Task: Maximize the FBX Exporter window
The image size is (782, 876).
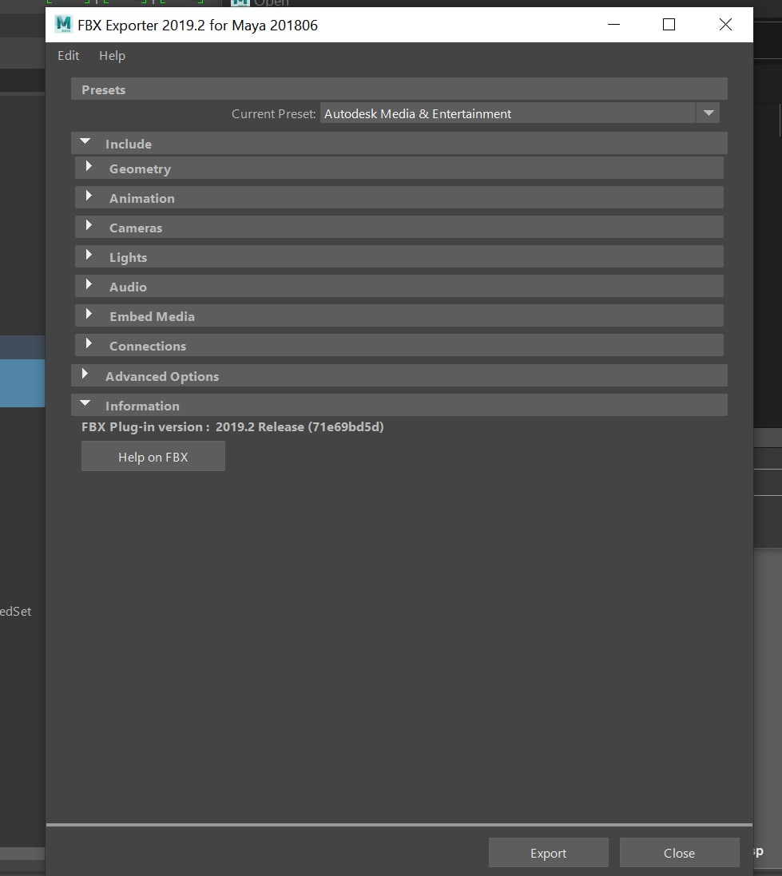Action: click(x=669, y=25)
